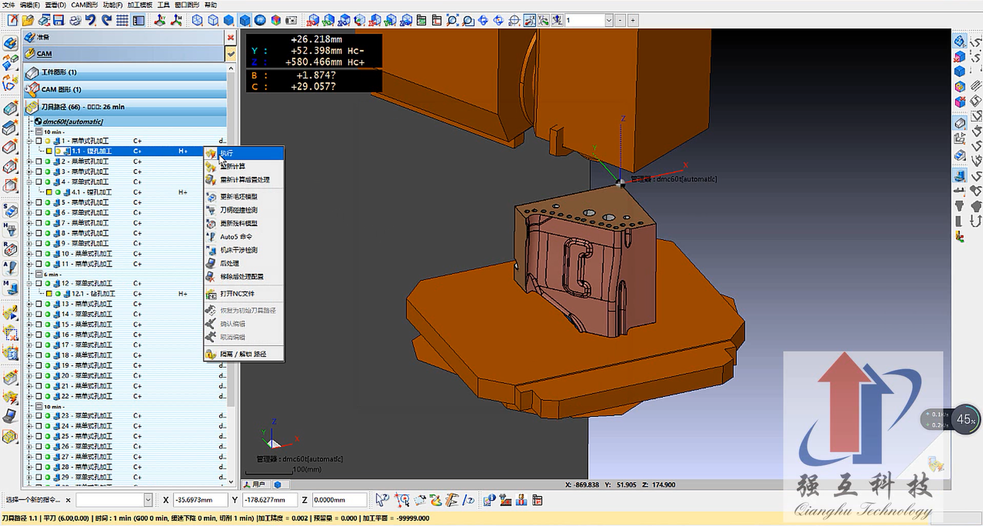Image resolution: width=983 pixels, height=526 pixels.
Task: Click the New file toolbar icon
Action: click(x=12, y=20)
